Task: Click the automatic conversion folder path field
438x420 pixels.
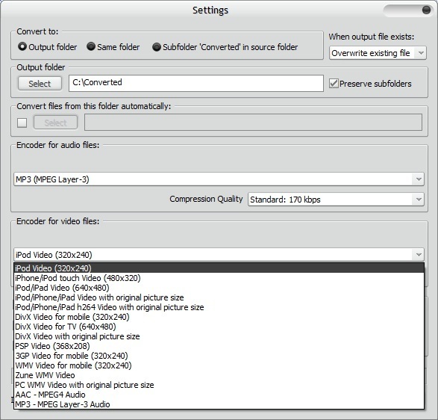Action: tap(253, 123)
